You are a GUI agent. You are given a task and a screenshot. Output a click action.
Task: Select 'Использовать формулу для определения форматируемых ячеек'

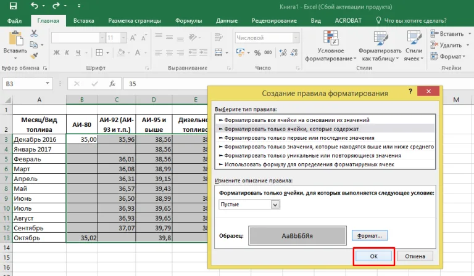(x=325, y=164)
